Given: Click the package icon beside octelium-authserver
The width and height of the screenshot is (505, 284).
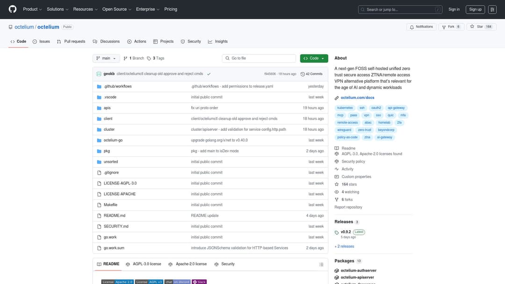Looking at the screenshot, I should coord(337,271).
